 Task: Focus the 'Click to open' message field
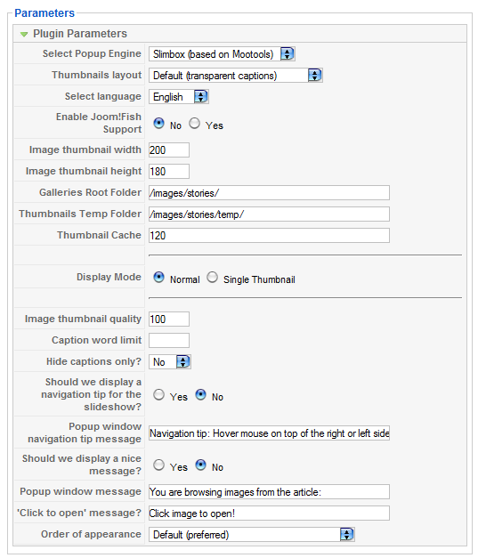click(269, 513)
